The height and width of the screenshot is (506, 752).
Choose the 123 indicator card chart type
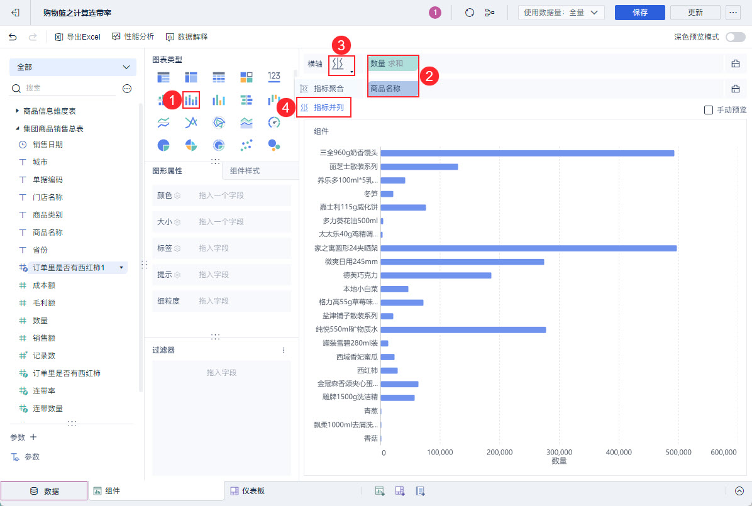(274, 76)
